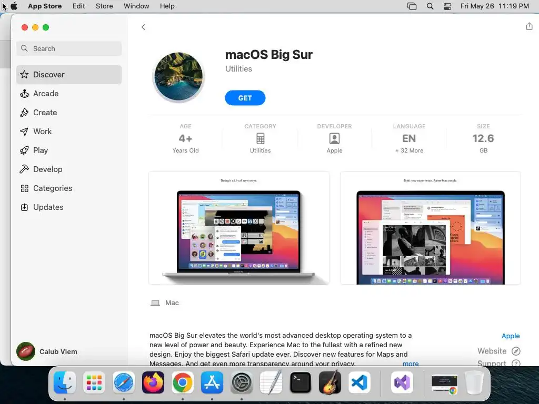Click the 4+ age rating

(185, 138)
